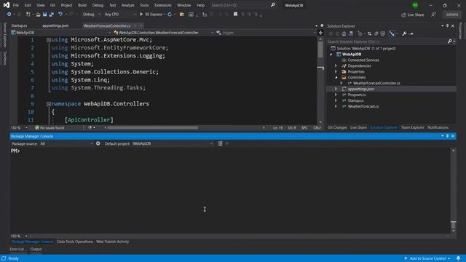Open the Debug configuration dropdown
Viewport: 466px width, 262px height.
(x=91, y=15)
